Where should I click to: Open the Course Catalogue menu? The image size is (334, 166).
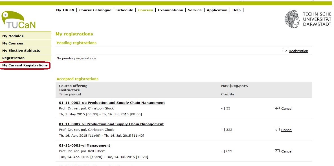[x=95, y=10]
